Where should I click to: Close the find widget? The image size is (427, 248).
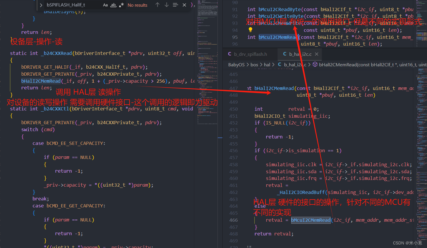(184, 5)
